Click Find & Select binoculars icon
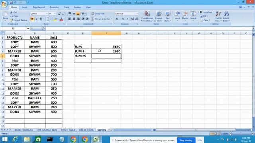 coord(226,14)
